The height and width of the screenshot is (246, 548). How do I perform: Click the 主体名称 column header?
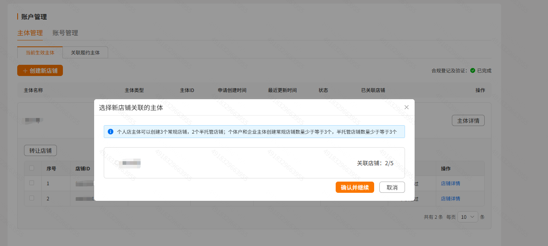coord(33,90)
